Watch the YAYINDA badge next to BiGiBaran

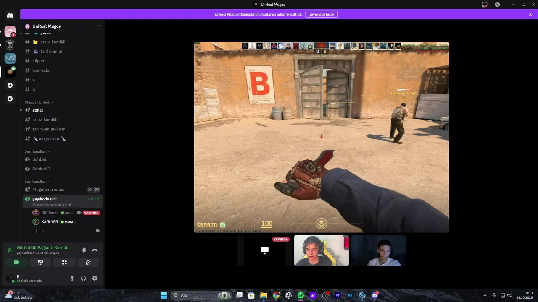click(x=91, y=213)
